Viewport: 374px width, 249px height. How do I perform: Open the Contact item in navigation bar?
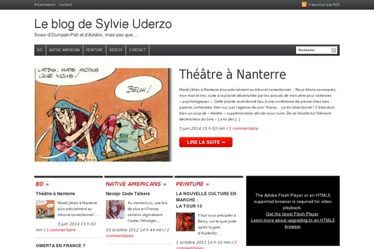click(137, 50)
